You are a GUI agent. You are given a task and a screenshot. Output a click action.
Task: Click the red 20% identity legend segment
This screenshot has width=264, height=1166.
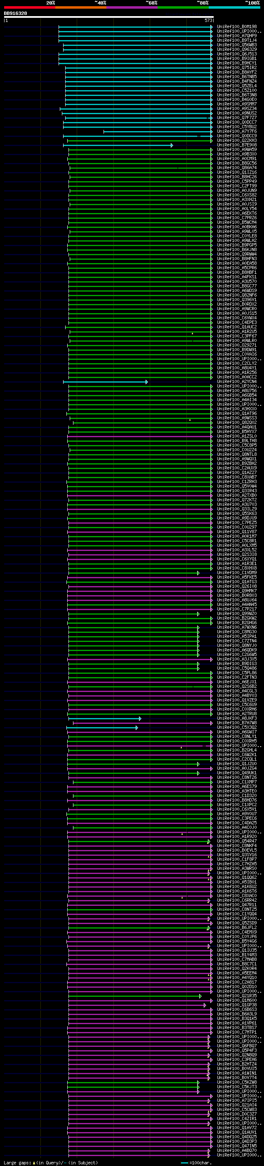(x=29, y=7)
